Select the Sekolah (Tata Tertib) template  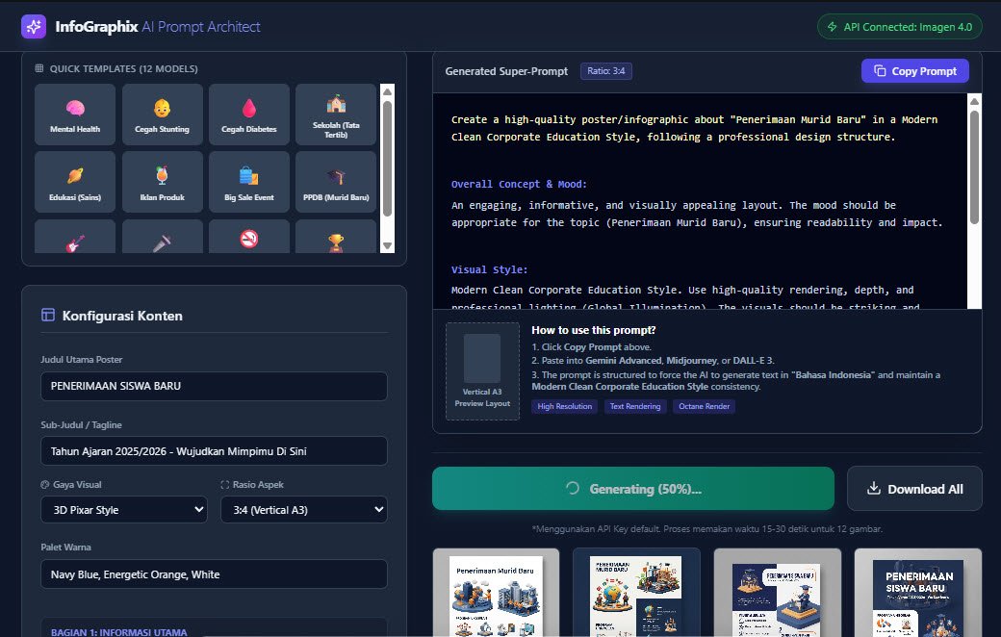tap(336, 115)
